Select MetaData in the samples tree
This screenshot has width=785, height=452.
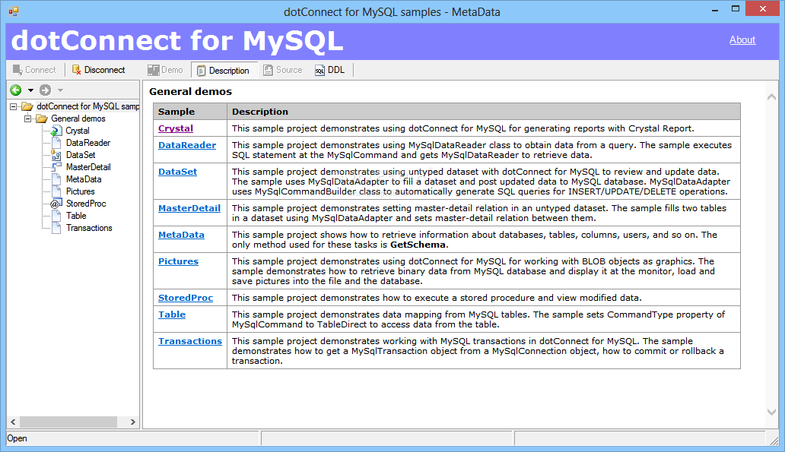(84, 179)
